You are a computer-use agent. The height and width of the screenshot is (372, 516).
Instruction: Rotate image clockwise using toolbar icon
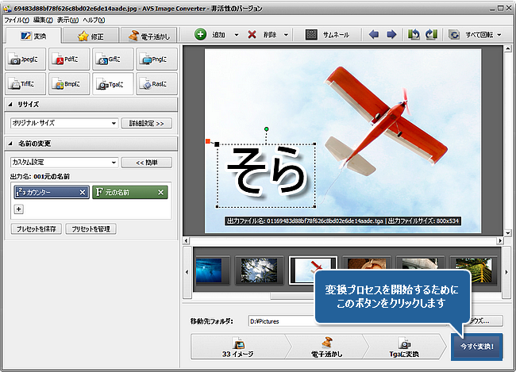pos(431,35)
